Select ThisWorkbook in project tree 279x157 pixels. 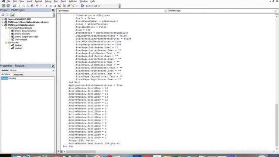[21, 40]
